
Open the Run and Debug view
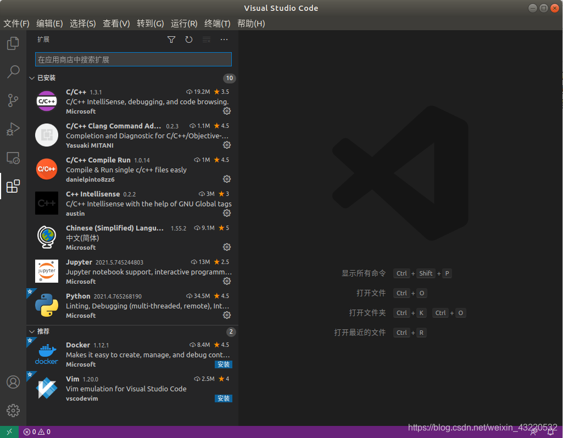13,129
